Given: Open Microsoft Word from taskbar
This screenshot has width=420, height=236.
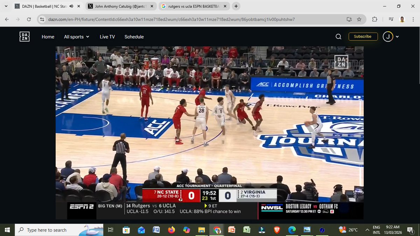Looking at the screenshot, I should 156,230.
